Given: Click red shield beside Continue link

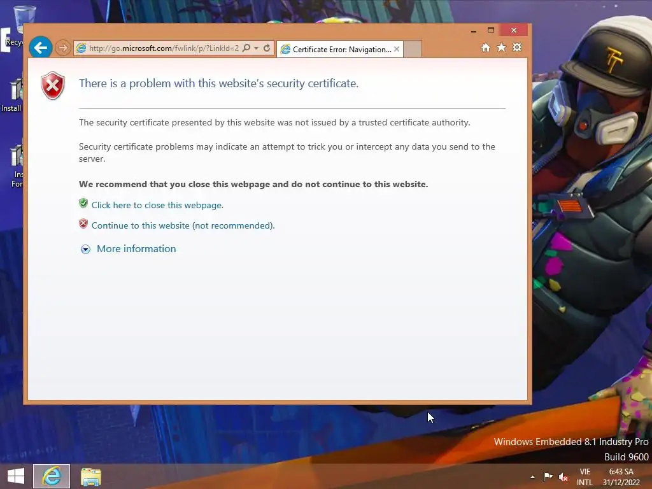Looking at the screenshot, I should [83, 223].
